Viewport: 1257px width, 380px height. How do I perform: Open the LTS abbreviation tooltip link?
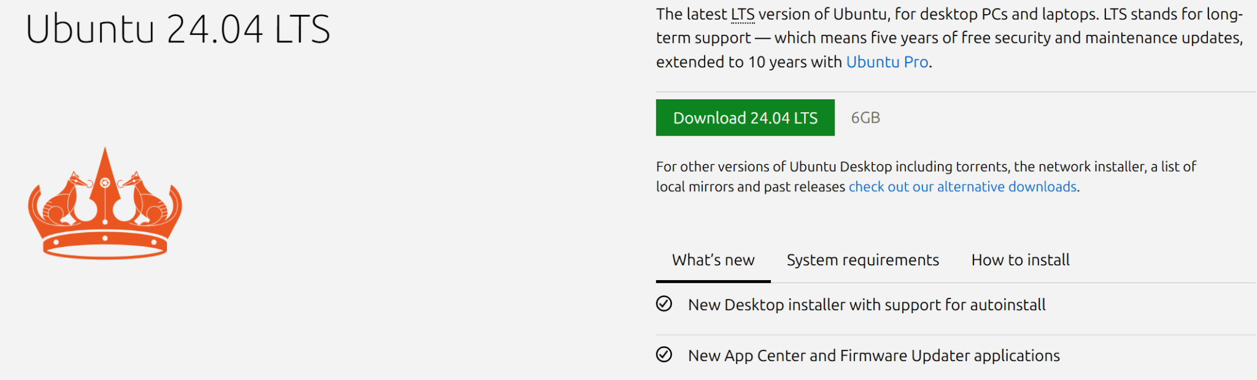(742, 13)
